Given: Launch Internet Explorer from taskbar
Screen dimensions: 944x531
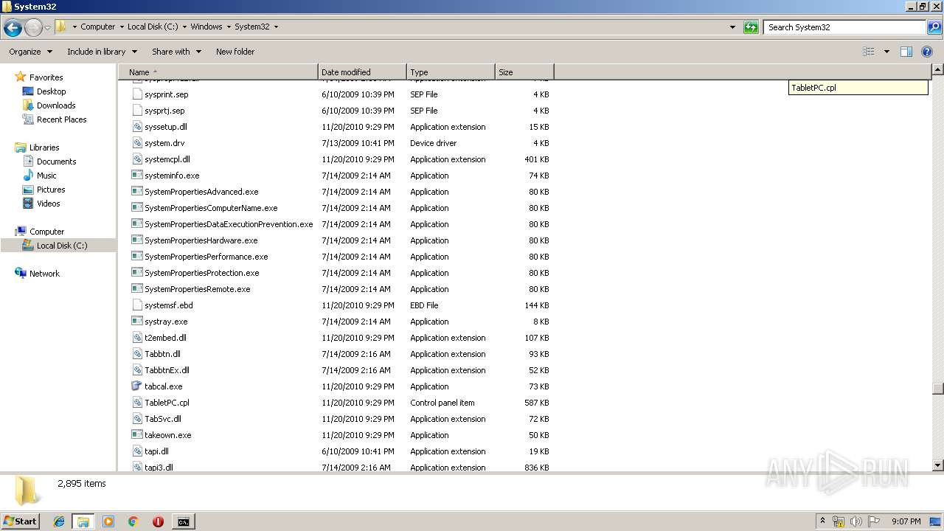Looking at the screenshot, I should pyautogui.click(x=59, y=521).
